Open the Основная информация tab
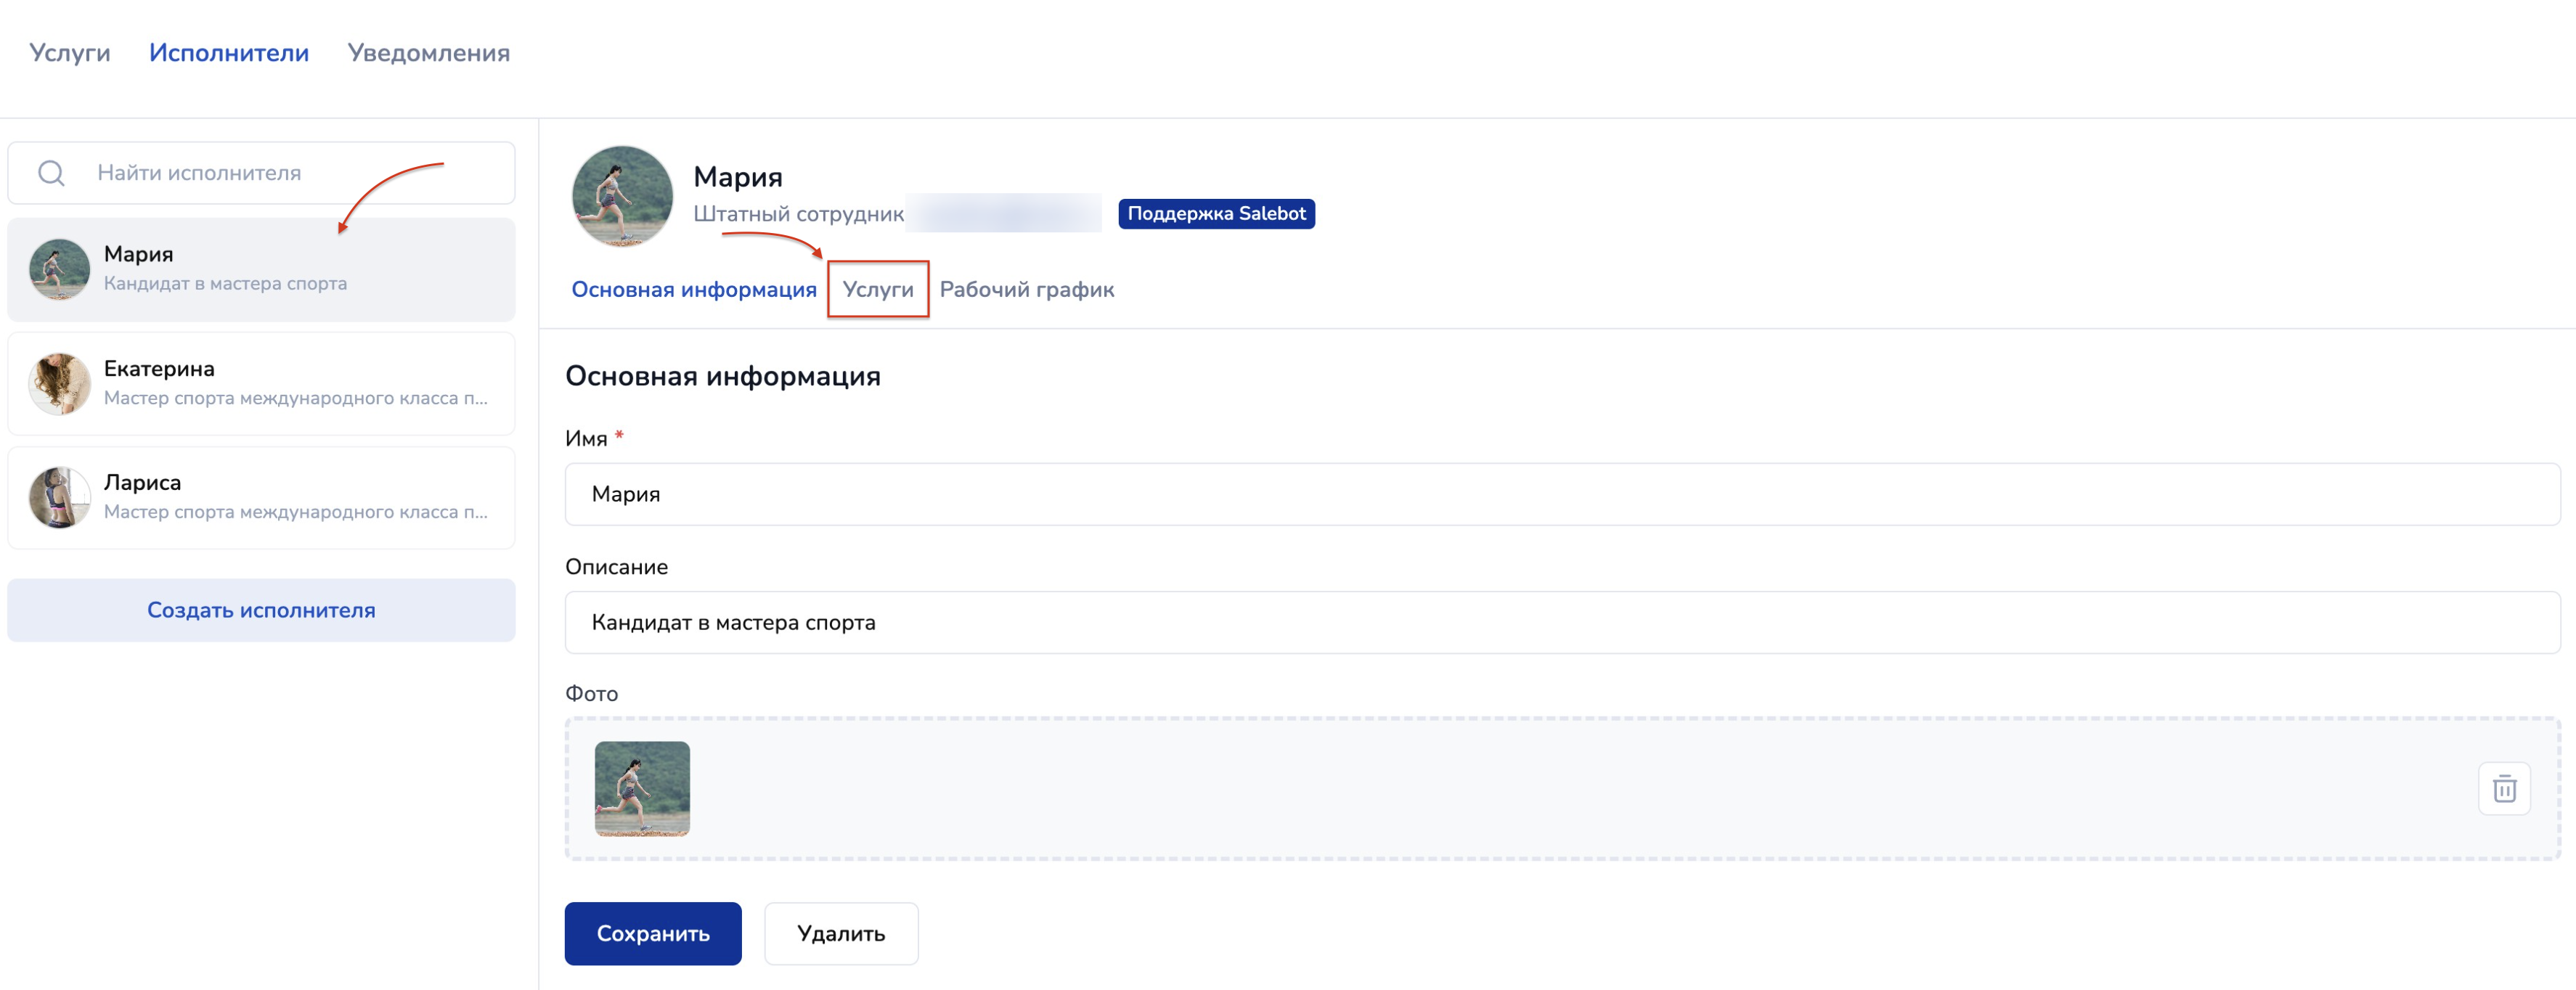The height and width of the screenshot is (990, 2576). tap(693, 290)
